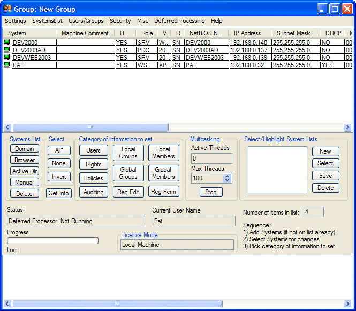The width and height of the screenshot is (356, 311).
Task: Click the Reg Edit button
Action: tap(128, 192)
